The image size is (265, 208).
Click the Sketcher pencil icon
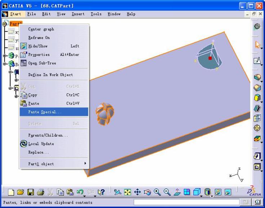(257, 61)
